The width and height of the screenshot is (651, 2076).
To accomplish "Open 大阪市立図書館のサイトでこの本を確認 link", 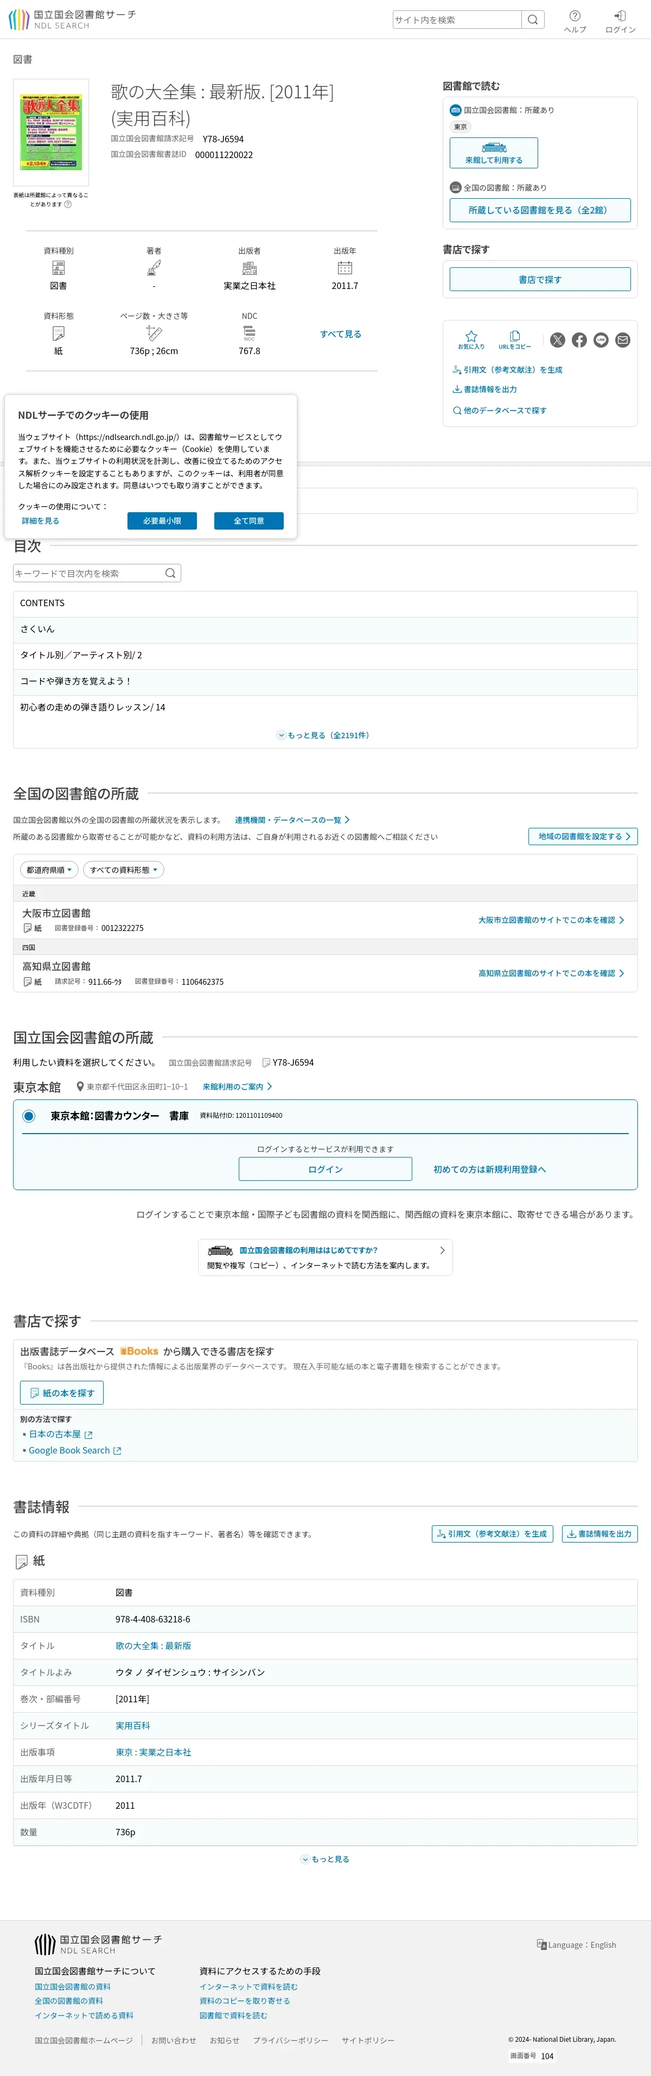I will (551, 920).
